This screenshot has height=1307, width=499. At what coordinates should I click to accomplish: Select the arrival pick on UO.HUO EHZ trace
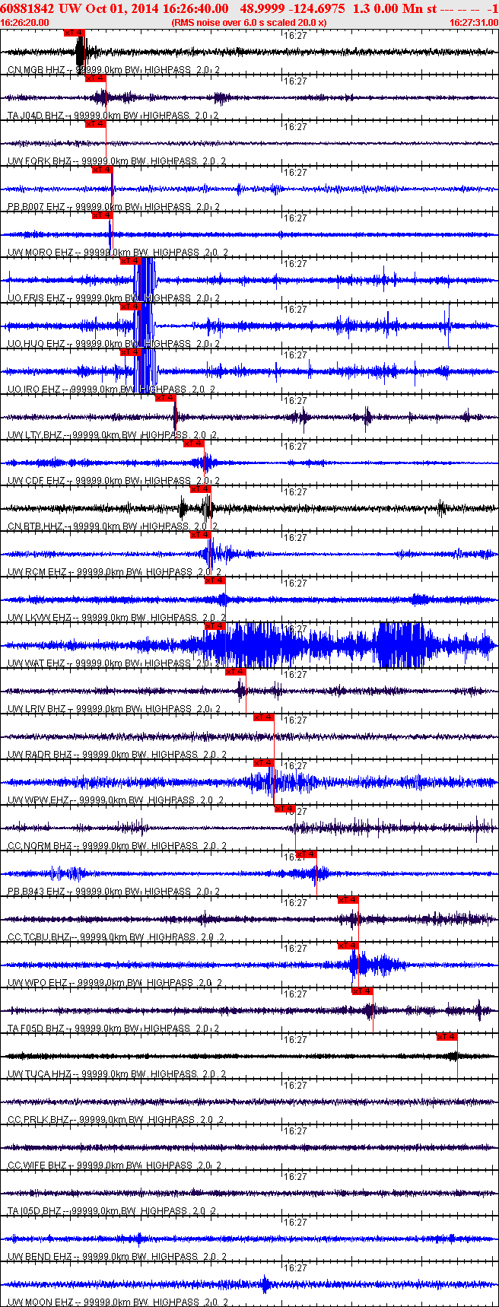(131, 307)
